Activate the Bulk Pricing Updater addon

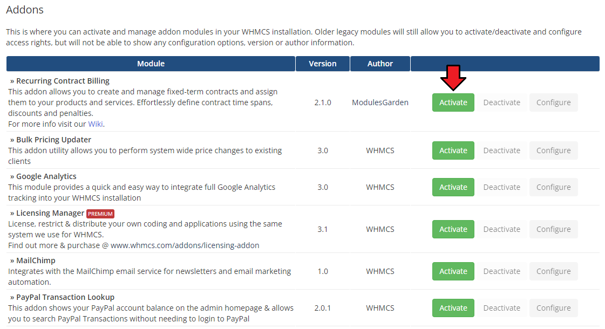point(453,150)
